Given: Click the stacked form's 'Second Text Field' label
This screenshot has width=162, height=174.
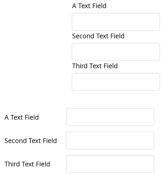Looking at the screenshot, I should (x=98, y=36).
